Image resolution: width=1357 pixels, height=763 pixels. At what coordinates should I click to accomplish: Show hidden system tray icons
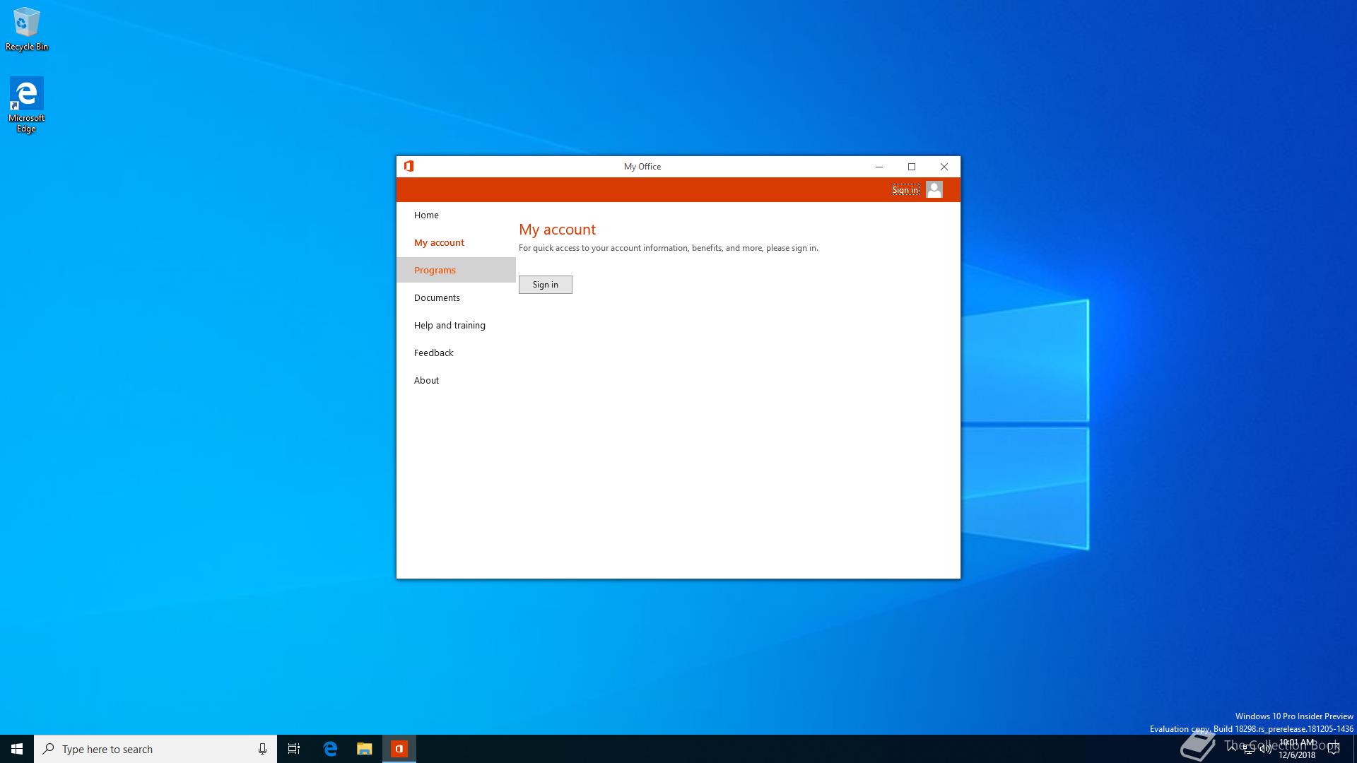click(1232, 749)
